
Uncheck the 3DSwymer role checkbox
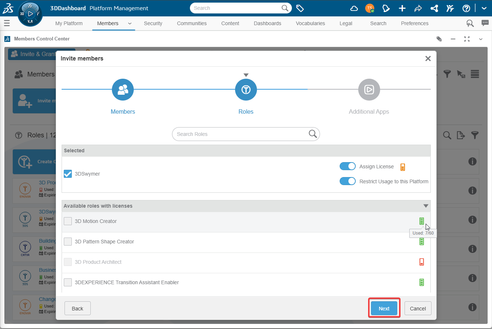click(68, 174)
